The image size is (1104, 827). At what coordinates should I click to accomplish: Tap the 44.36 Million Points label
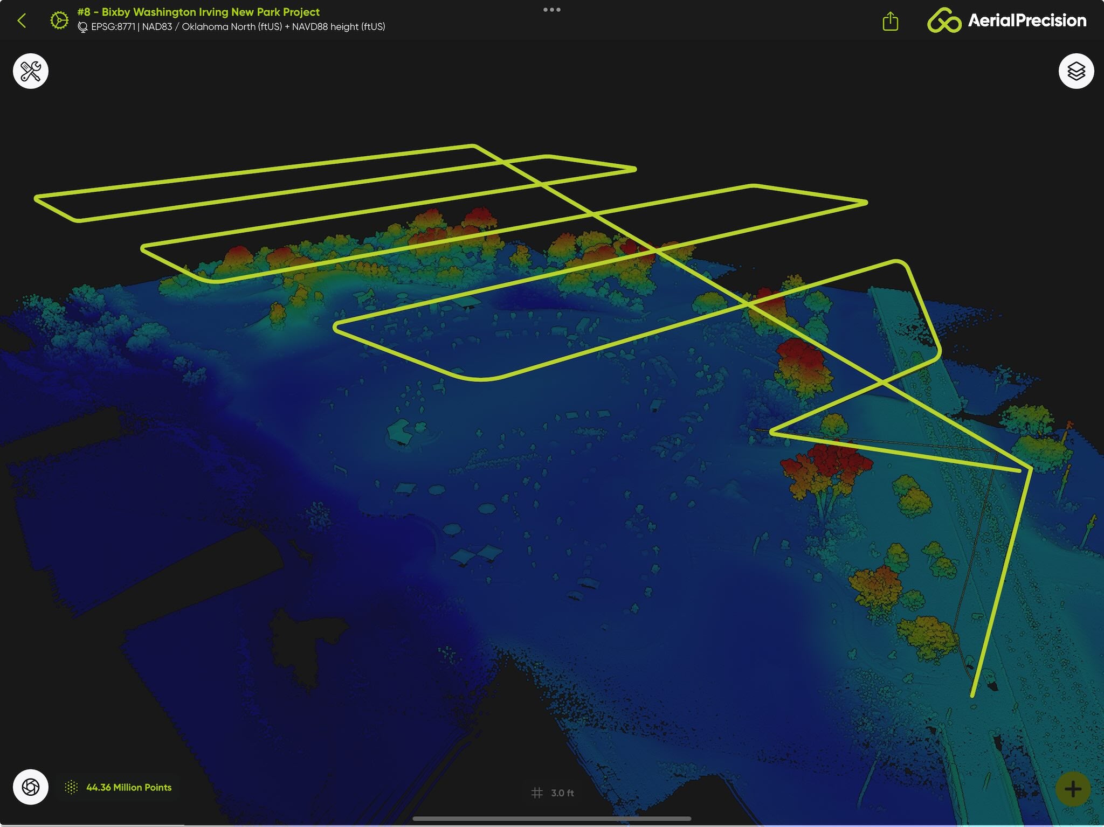(x=129, y=787)
